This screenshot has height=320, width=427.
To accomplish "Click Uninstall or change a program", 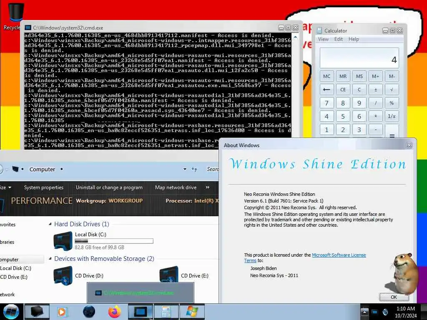I will 109,187.
